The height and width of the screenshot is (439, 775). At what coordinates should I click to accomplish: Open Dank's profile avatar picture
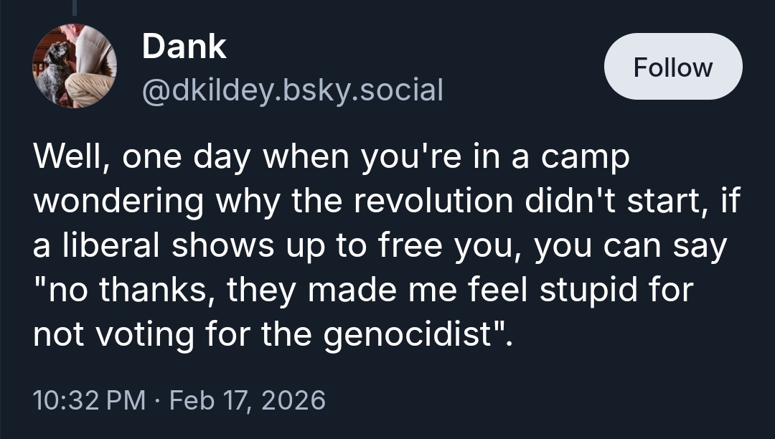(x=74, y=66)
